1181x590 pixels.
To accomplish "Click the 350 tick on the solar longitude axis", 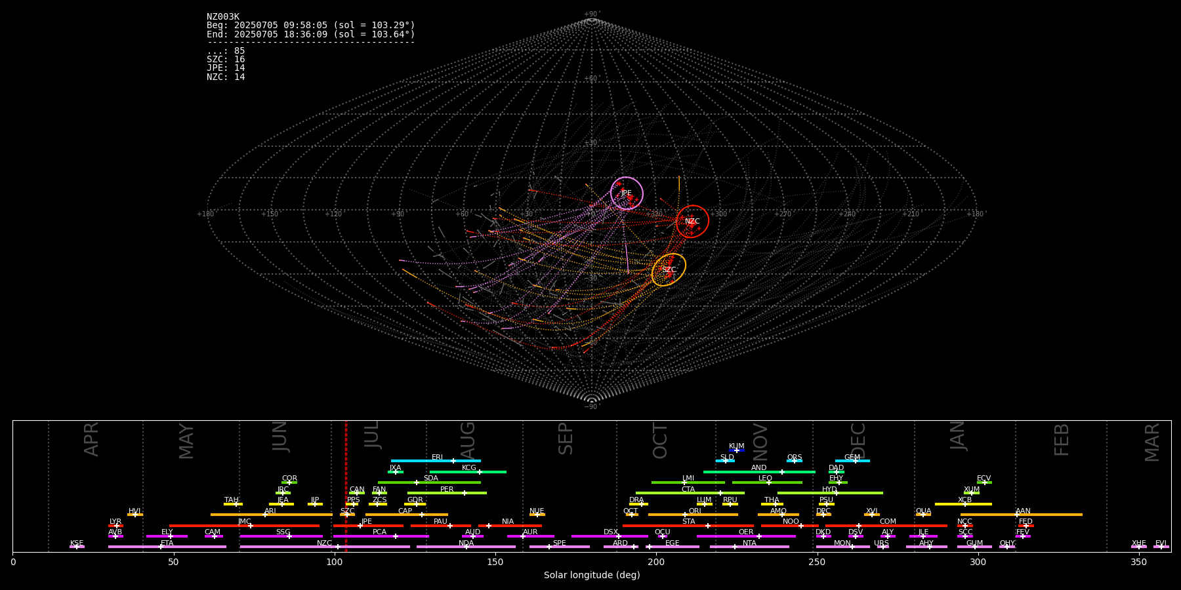I will (x=1139, y=562).
